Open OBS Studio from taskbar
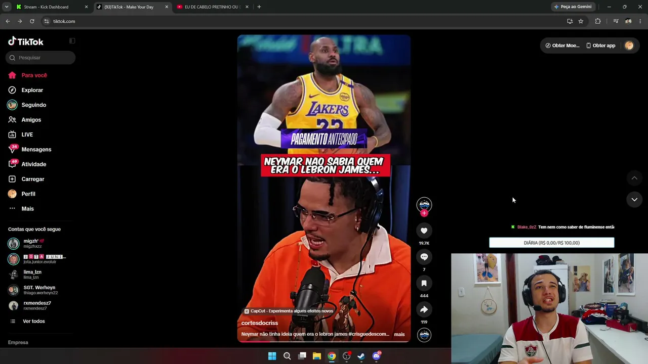648x364 pixels. tap(346, 356)
